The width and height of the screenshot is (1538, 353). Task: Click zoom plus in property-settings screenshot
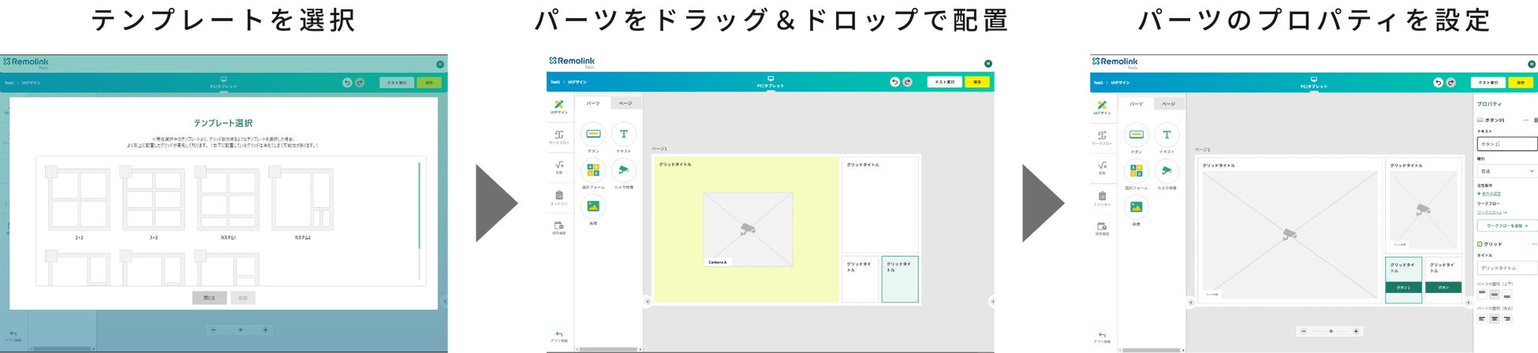tap(1356, 331)
